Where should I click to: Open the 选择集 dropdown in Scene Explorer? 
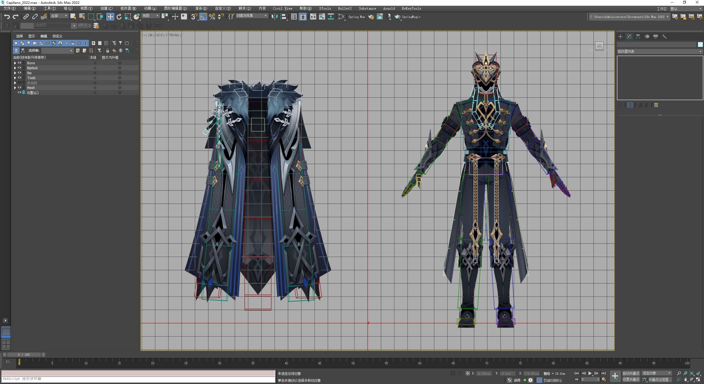(57, 51)
